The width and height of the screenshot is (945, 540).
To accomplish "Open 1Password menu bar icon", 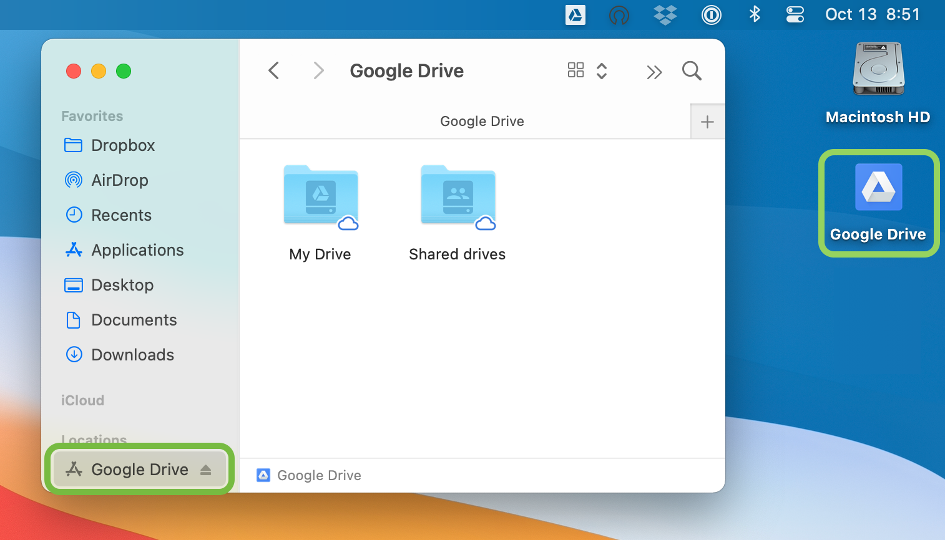I will (712, 14).
